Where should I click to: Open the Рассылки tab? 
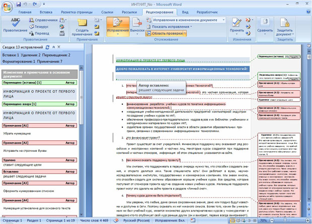[x=129, y=12]
